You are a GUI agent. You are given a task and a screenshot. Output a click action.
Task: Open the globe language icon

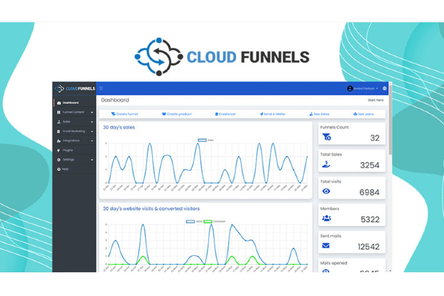pyautogui.click(x=385, y=88)
